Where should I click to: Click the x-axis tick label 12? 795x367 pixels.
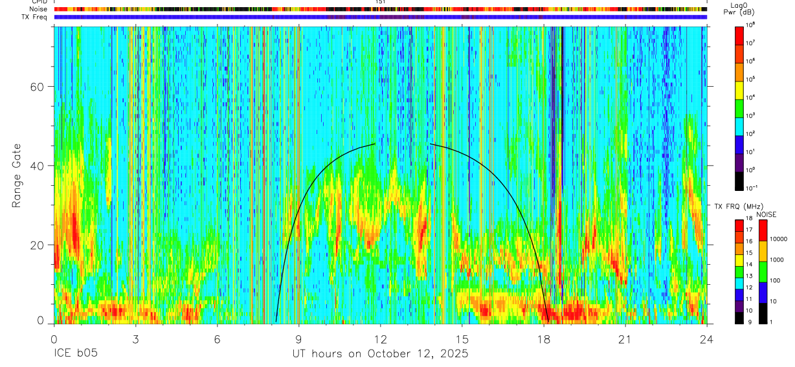[381, 339]
